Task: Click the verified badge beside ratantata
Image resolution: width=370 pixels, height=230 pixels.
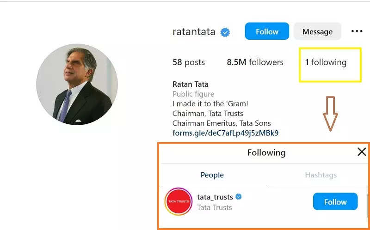Action: coord(225,32)
